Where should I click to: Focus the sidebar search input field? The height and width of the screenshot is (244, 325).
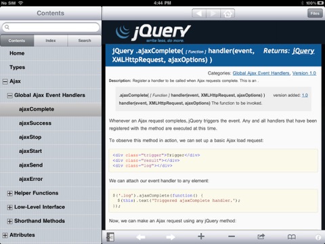click(51, 27)
